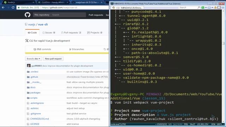Click the releases tag icon

pyautogui.click(x=105, y=49)
